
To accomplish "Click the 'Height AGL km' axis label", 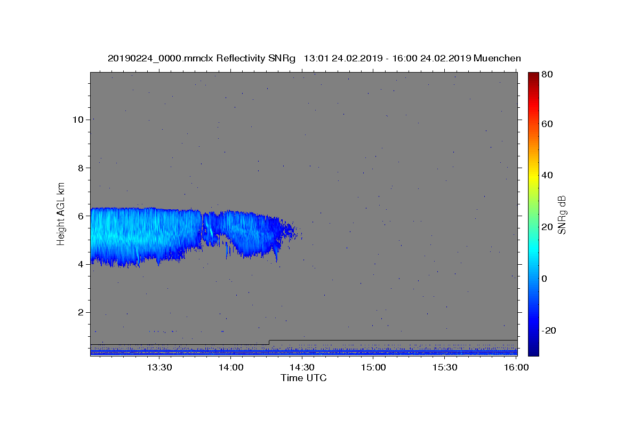I will 61,213.
